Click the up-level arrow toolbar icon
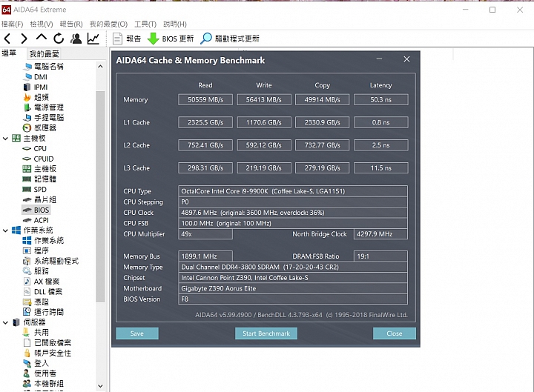The image size is (534, 392). [42, 38]
